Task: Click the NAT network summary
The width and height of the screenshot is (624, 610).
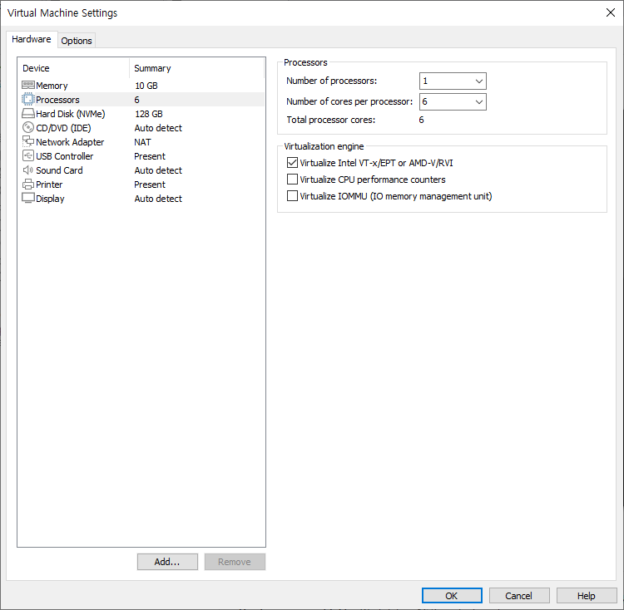Action: click(x=142, y=142)
